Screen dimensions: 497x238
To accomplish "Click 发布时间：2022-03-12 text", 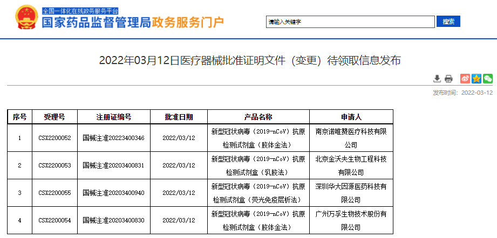I will pyautogui.click(x=463, y=93).
